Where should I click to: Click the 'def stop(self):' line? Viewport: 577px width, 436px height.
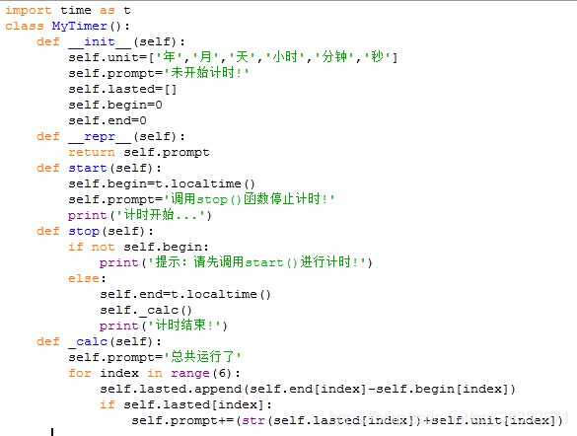point(95,232)
